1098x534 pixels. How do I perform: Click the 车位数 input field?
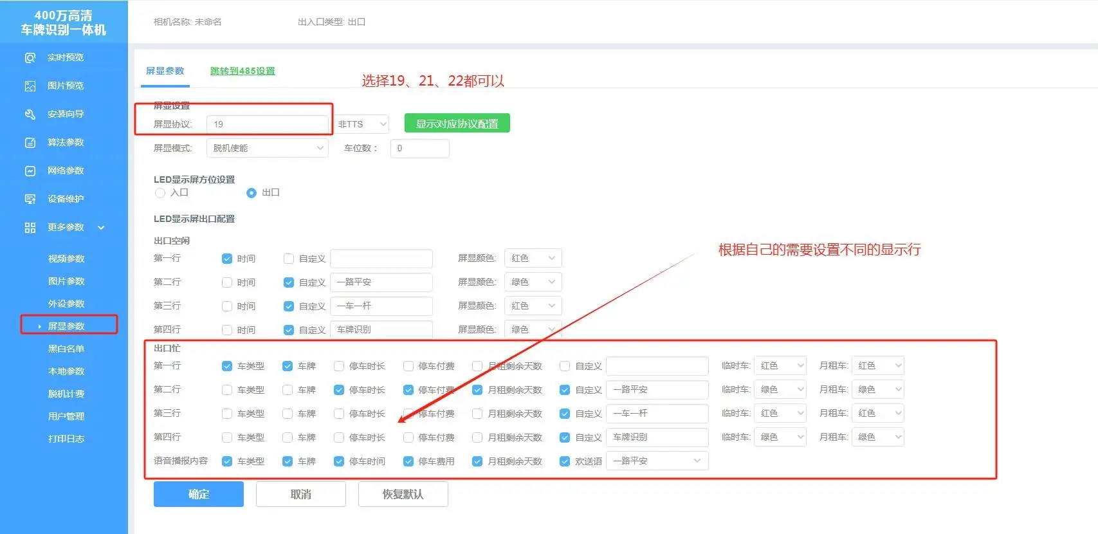tap(419, 148)
